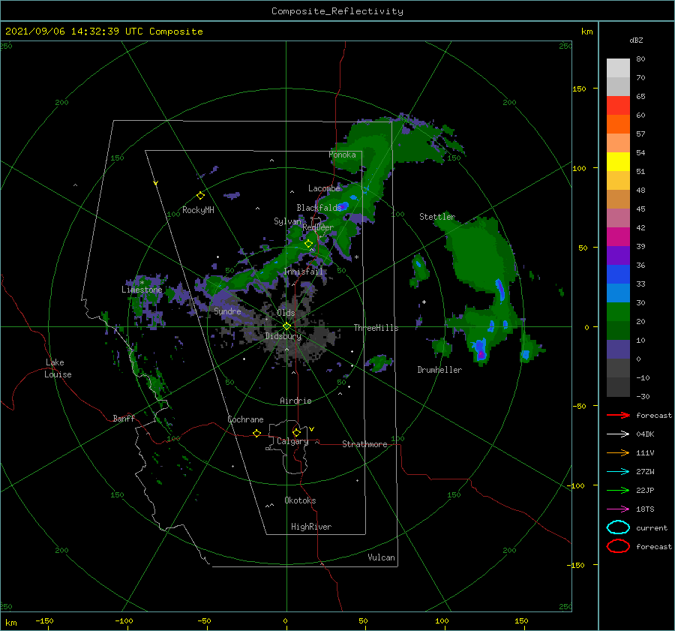Pick the orange swatch between 60 and 57
The height and width of the screenshot is (631, 675).
(618, 125)
